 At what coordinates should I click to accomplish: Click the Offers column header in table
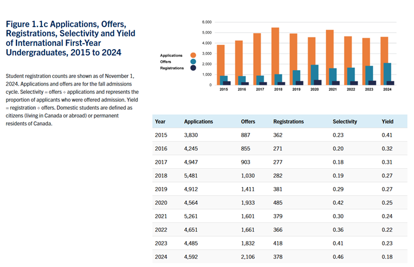click(248, 121)
